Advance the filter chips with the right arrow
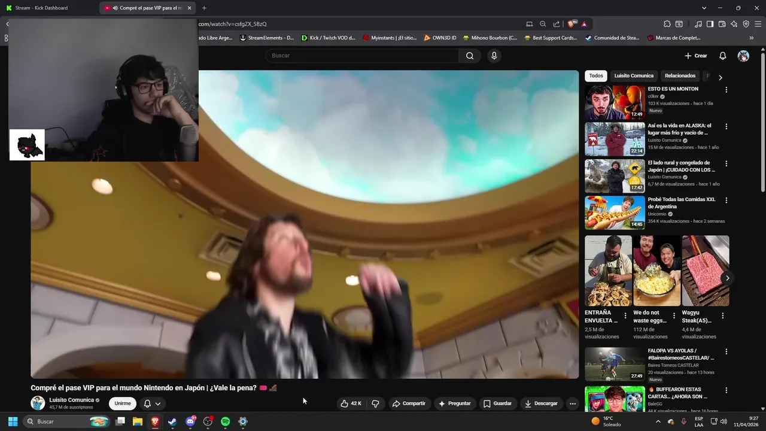Screen dimensions: 766x431 [x=720, y=77]
